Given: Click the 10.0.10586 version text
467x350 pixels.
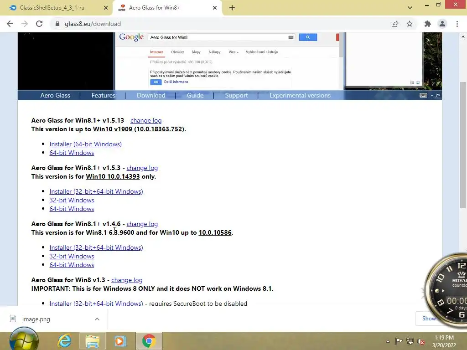Looking at the screenshot, I should pyautogui.click(x=215, y=232).
